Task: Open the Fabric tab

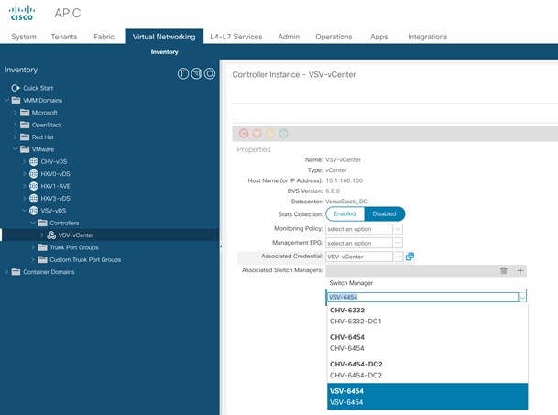Action: pyautogui.click(x=104, y=37)
